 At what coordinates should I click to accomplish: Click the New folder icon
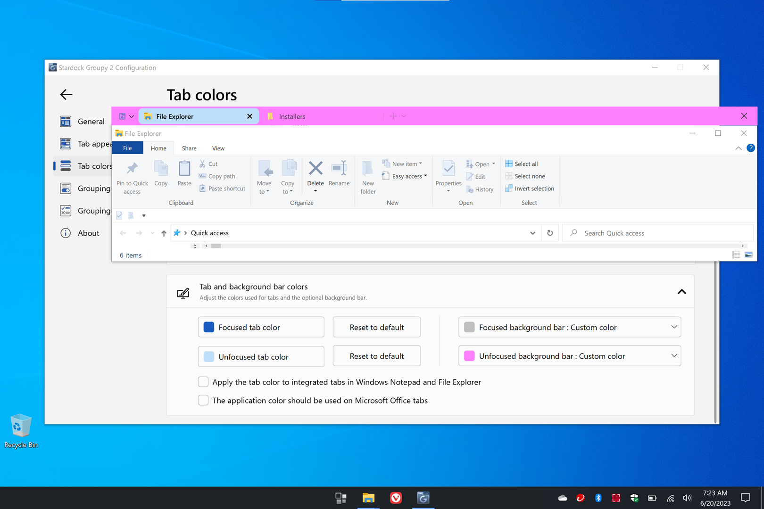pos(368,168)
